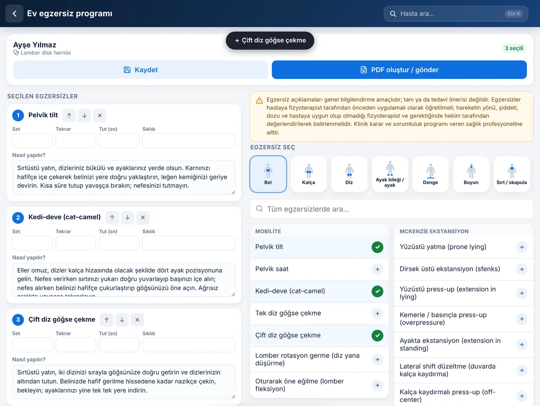540x406 pixels.
Task: Add Tek diz göğse çekme exercise
Action: tap(378, 313)
